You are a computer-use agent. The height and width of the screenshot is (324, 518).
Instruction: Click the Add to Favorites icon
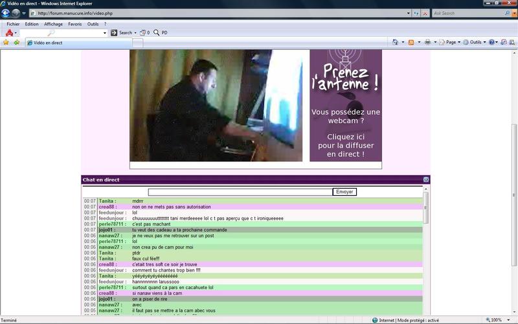click(17, 42)
